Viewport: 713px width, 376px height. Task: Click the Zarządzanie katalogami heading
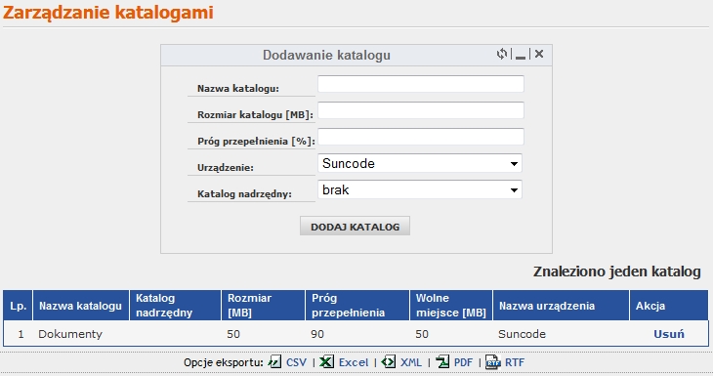[x=108, y=13]
